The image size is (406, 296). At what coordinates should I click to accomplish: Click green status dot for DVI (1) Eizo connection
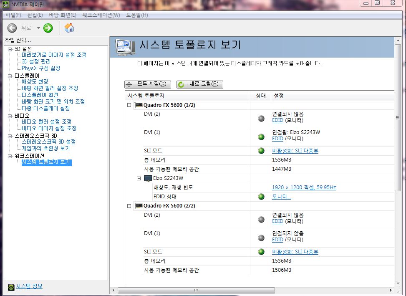point(261,137)
